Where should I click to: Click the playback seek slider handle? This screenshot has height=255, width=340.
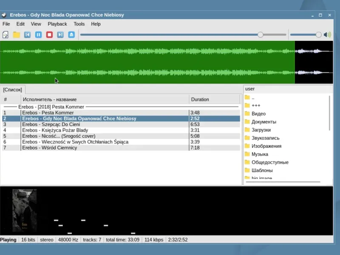[x=261, y=35]
